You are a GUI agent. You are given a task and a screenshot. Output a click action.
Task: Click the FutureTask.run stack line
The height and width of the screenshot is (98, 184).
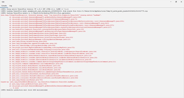click(x=34, y=74)
